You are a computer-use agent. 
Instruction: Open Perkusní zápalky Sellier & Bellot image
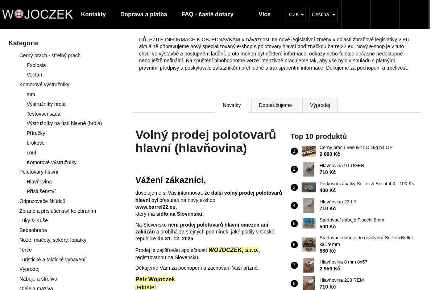tap(309, 187)
